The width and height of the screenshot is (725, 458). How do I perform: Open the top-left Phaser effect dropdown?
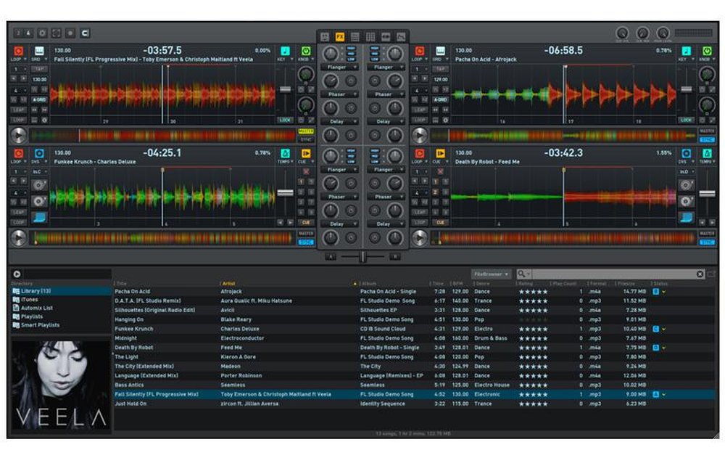pyautogui.click(x=339, y=94)
